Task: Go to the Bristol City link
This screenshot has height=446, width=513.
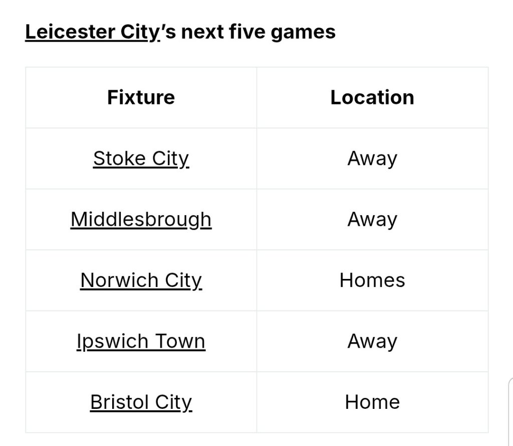Action: click(141, 402)
